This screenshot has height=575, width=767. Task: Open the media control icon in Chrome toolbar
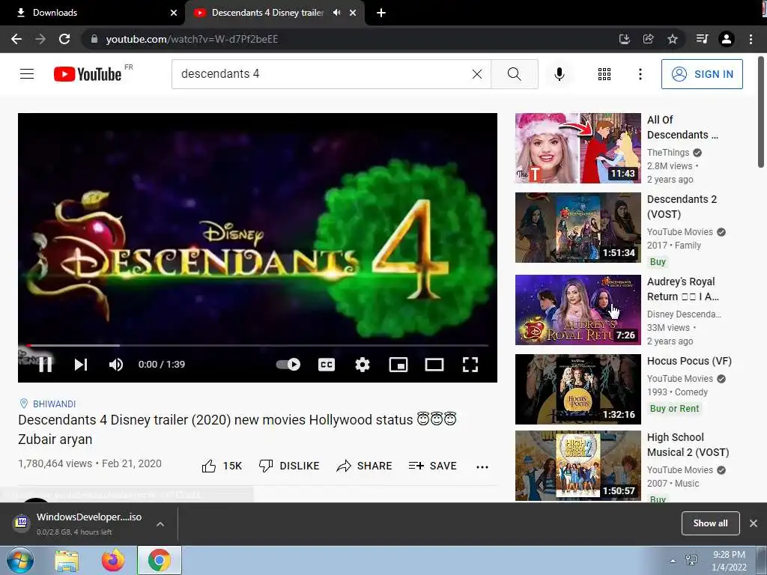pos(703,39)
